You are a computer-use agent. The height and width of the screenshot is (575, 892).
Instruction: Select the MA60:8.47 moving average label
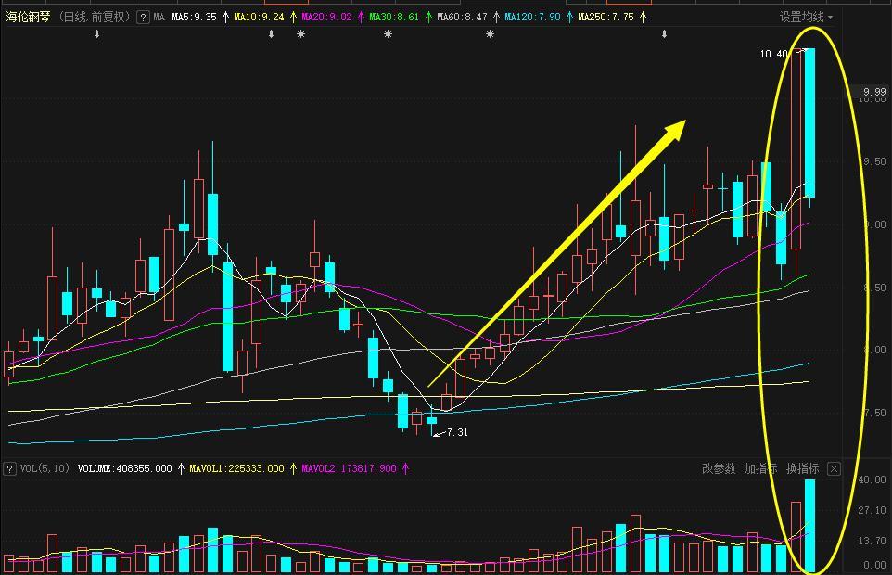tap(462, 17)
